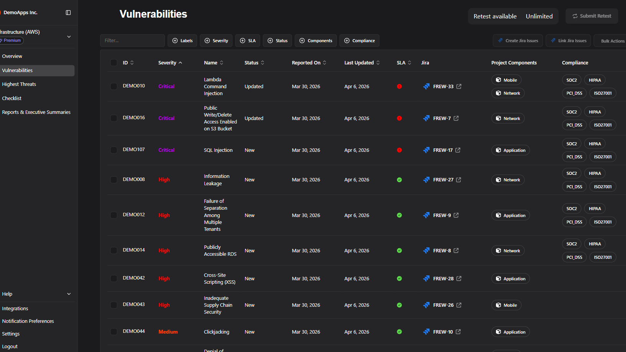The height and width of the screenshot is (352, 626).
Task: Open Highest Threats in sidebar
Action: pyautogui.click(x=19, y=84)
